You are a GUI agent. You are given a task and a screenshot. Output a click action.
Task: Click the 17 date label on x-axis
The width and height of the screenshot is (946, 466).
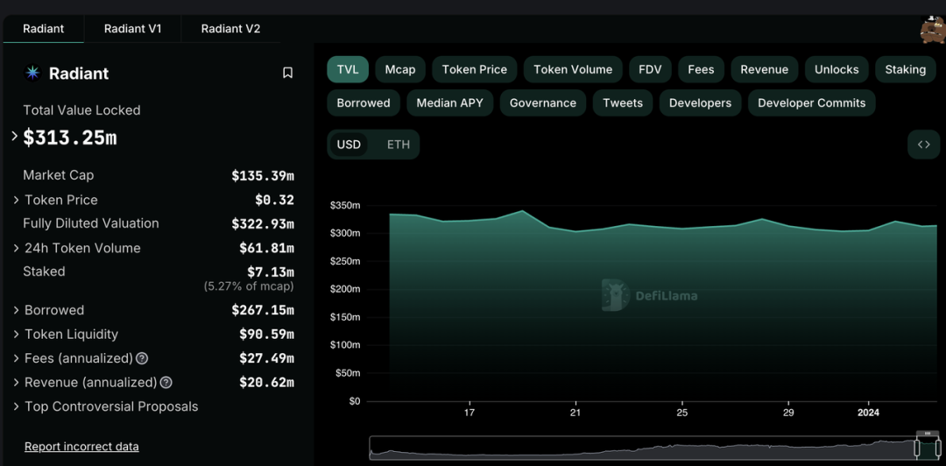pos(469,413)
